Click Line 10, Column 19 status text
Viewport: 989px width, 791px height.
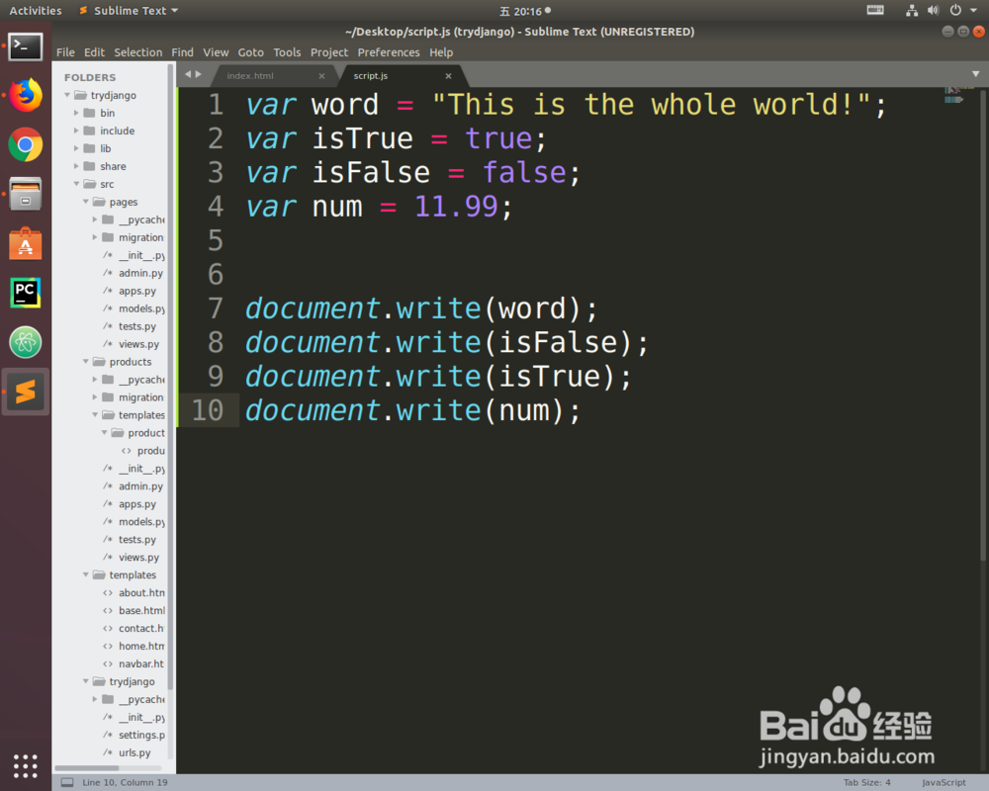[125, 782]
